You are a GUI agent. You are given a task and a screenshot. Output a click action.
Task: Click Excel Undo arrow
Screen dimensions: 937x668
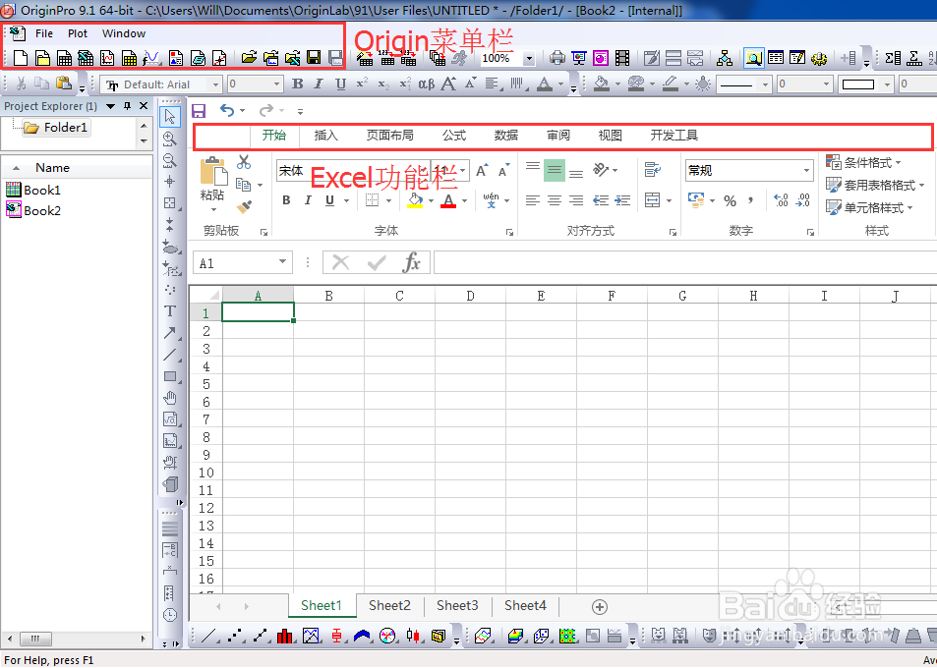pyautogui.click(x=226, y=110)
